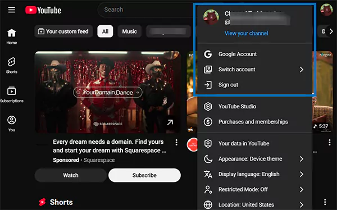Expand Location: United States chevron
This screenshot has height=210, width=337.
pos(302,205)
